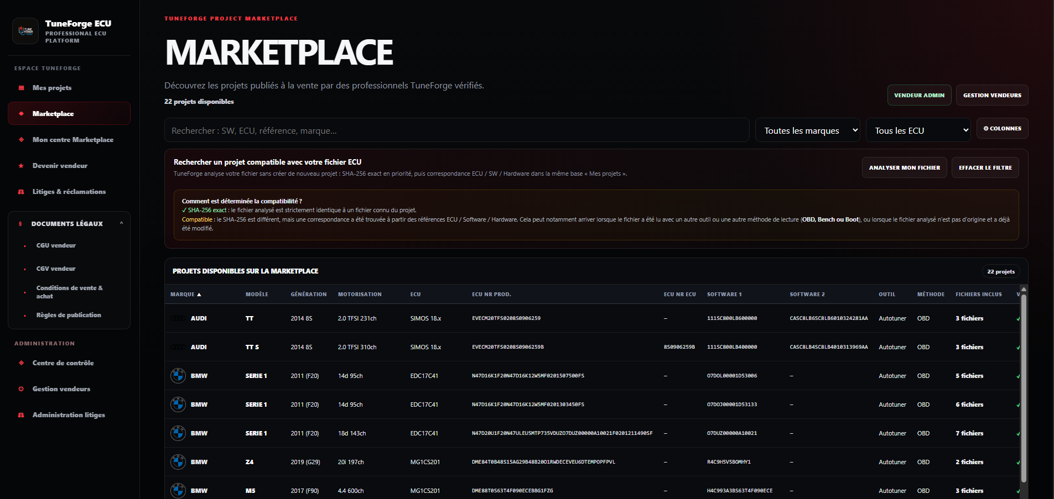Click the BMW logo in the M5 row
The width and height of the screenshot is (1054, 499).
[x=178, y=491]
